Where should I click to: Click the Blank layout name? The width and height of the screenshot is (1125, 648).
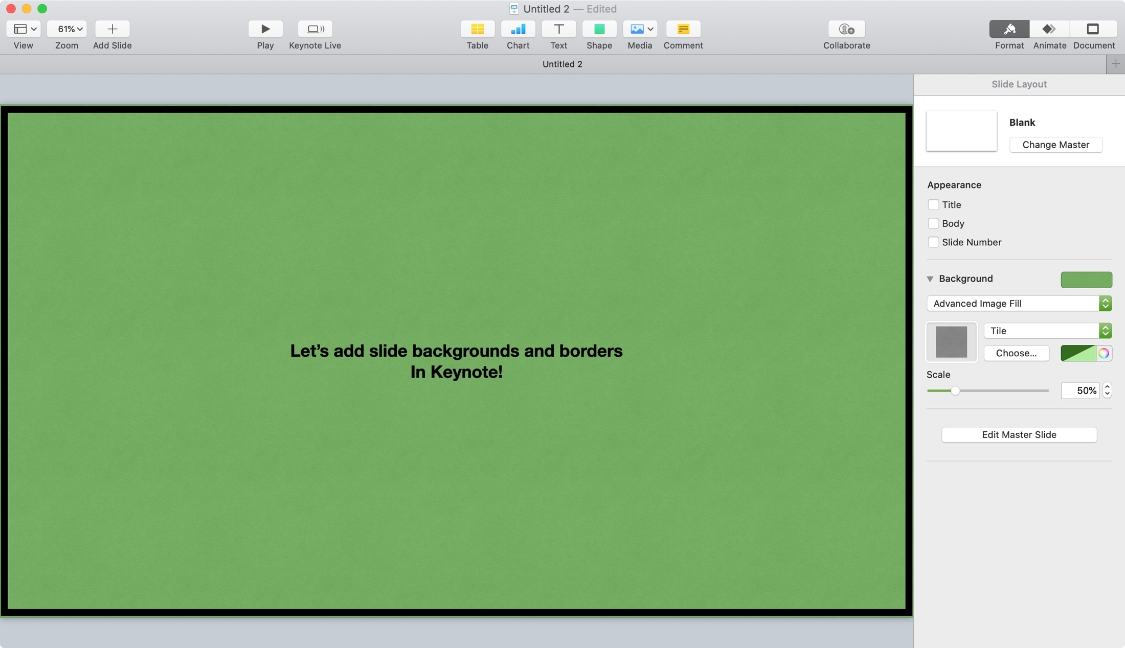(1022, 123)
